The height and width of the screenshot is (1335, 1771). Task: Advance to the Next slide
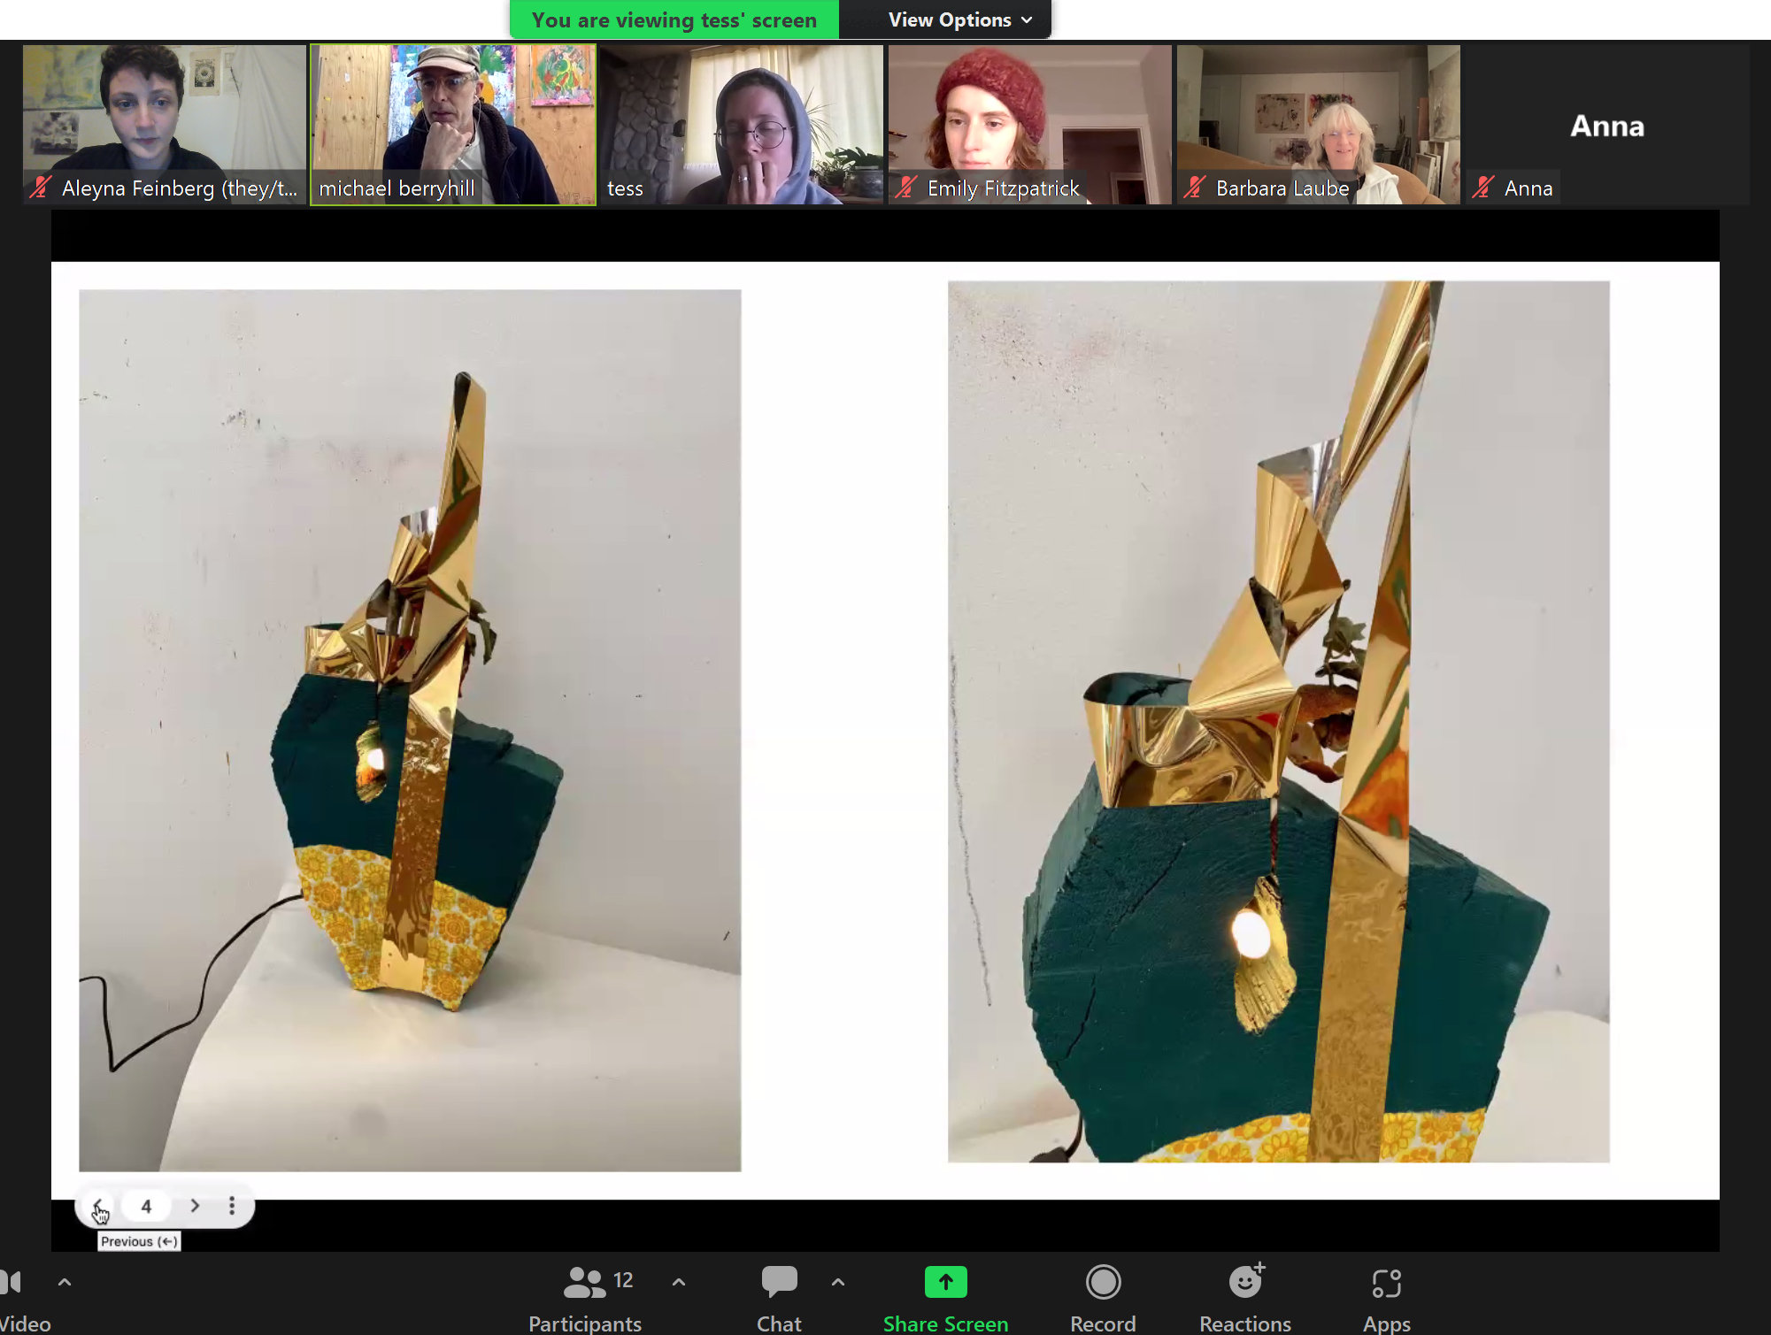click(194, 1206)
